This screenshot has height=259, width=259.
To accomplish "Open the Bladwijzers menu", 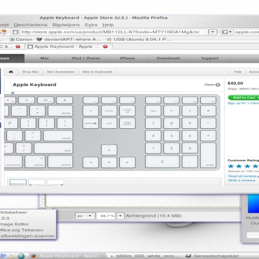I will (x=66, y=25).
